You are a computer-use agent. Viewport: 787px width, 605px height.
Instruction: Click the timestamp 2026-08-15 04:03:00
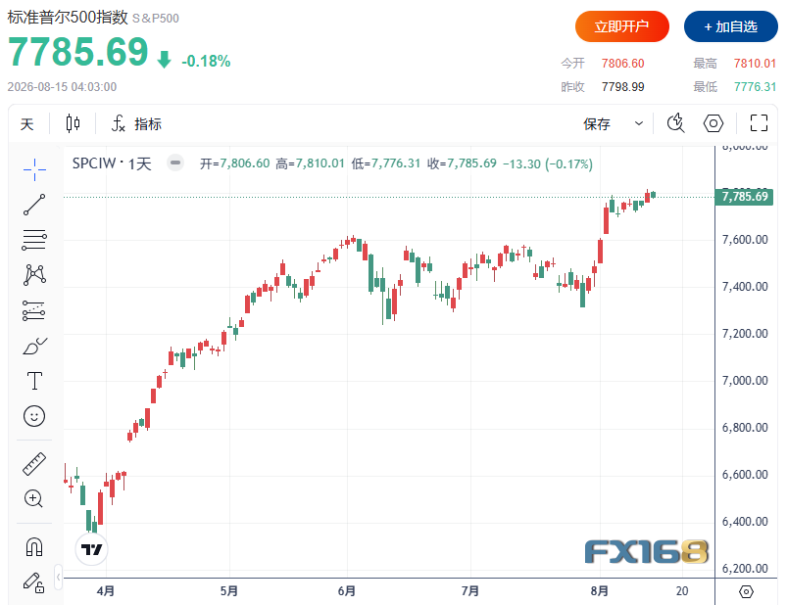click(x=62, y=87)
